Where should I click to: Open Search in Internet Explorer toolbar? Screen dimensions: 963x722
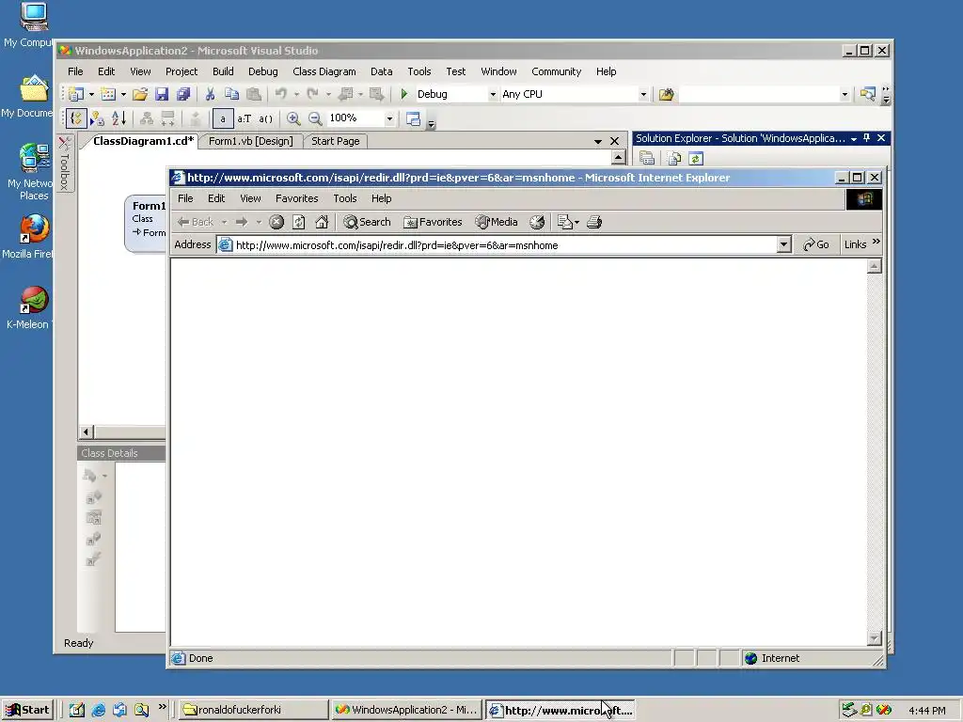368,222
